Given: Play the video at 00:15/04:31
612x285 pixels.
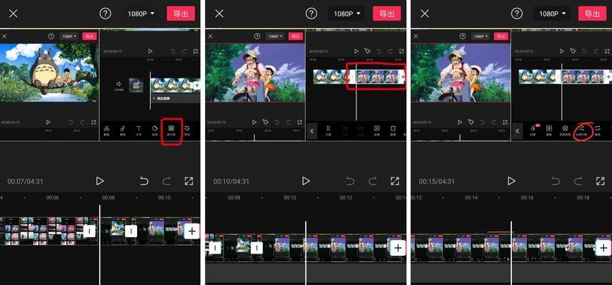Looking at the screenshot, I should [x=512, y=181].
